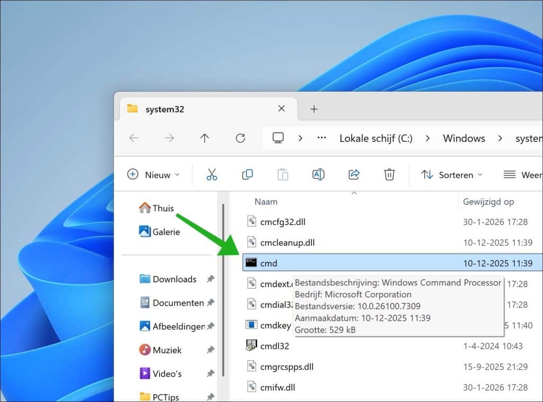
Task: Click the Delete trash icon
Action: [x=389, y=174]
